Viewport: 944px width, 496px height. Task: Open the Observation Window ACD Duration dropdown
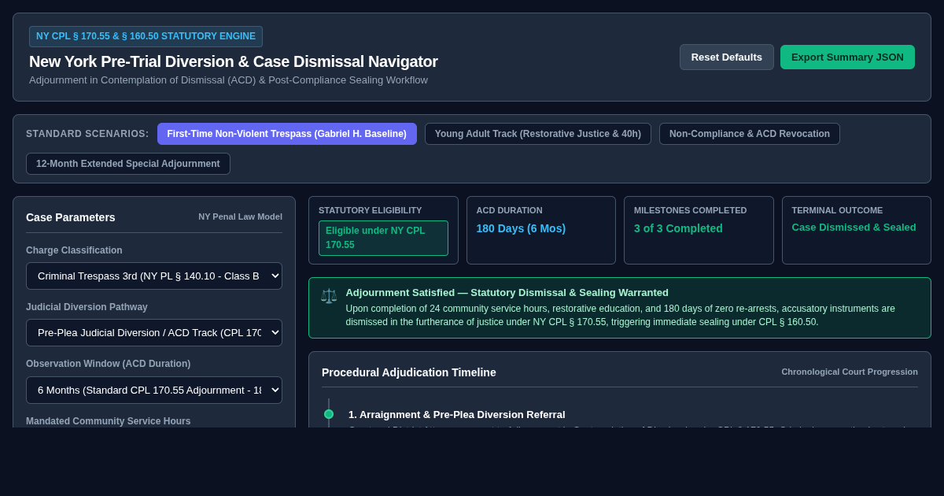pyautogui.click(x=154, y=390)
